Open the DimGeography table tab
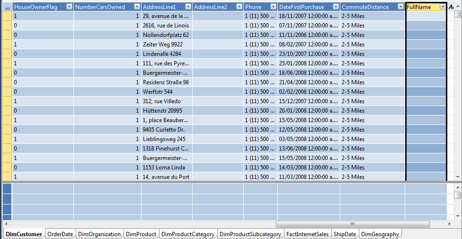The height and width of the screenshot is (239, 462). (x=380, y=234)
